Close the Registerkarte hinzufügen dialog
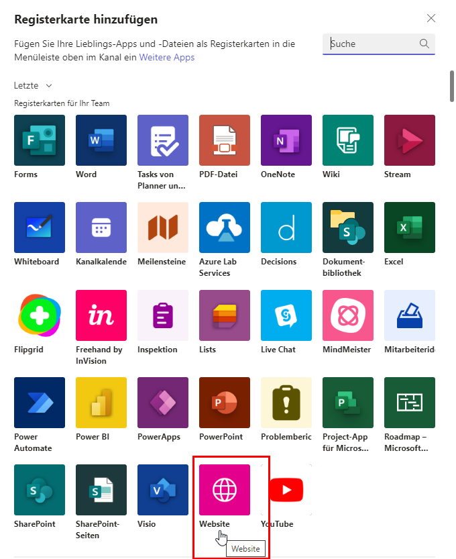The width and height of the screenshot is (456, 559). point(431,18)
